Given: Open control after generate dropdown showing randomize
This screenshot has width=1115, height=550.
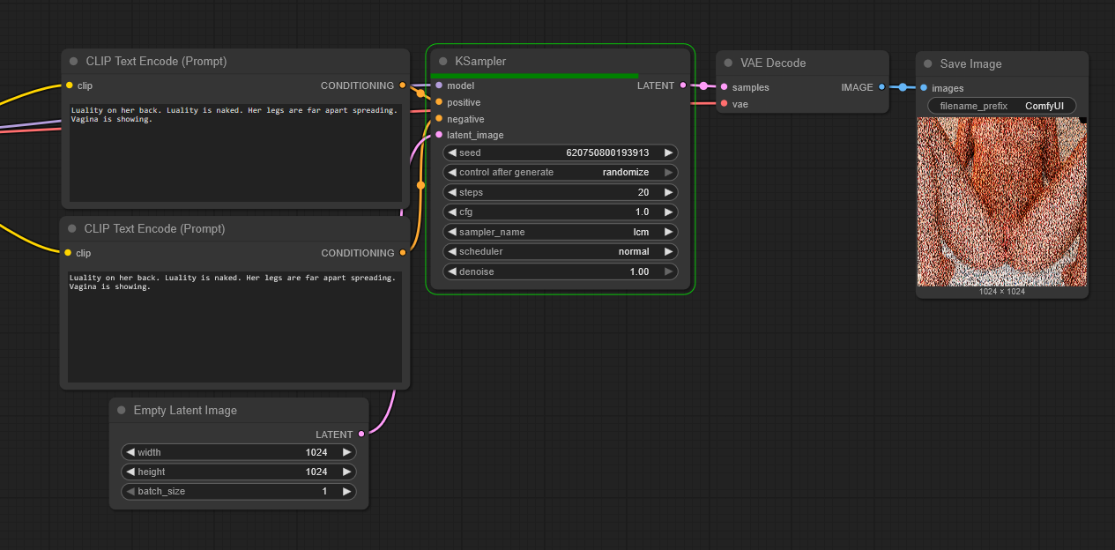Looking at the screenshot, I should (x=561, y=172).
